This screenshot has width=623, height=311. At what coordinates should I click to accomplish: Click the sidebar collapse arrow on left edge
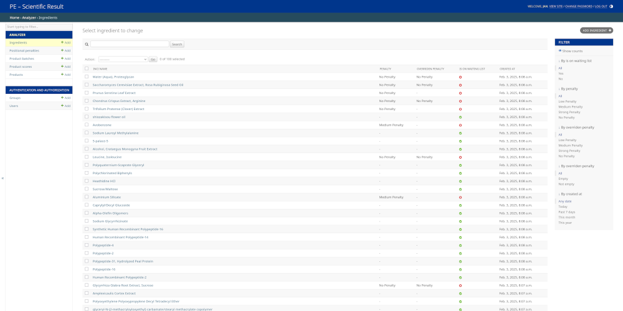point(2,179)
